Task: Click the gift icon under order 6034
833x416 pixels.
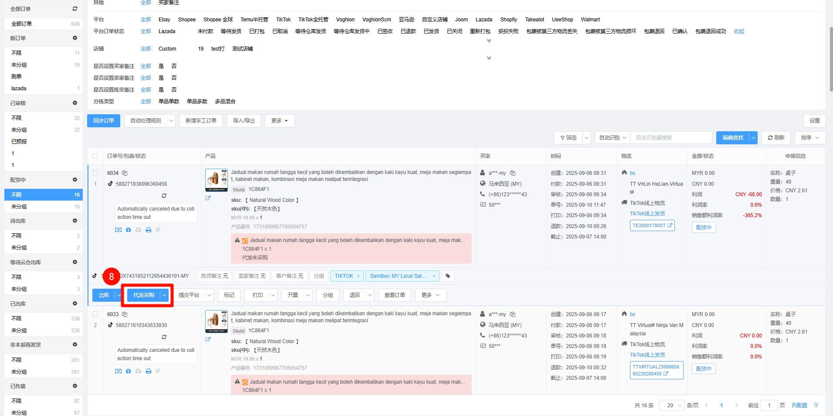Action: pos(128,230)
